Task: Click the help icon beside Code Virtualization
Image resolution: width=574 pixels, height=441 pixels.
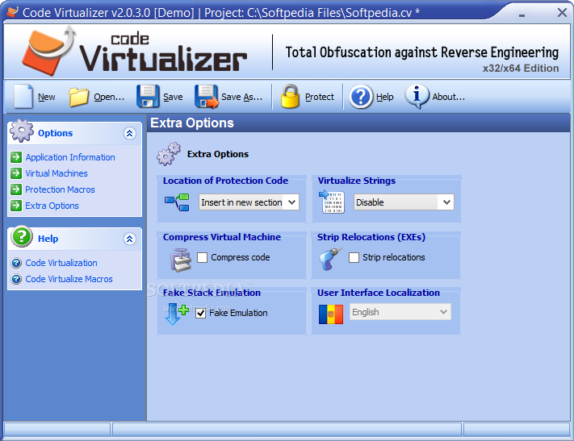Action: tap(16, 263)
